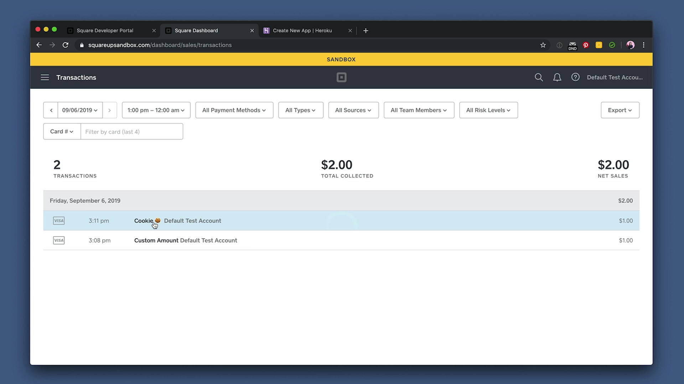The width and height of the screenshot is (684, 384).
Task: Bookmark page with star icon
Action: click(x=543, y=45)
